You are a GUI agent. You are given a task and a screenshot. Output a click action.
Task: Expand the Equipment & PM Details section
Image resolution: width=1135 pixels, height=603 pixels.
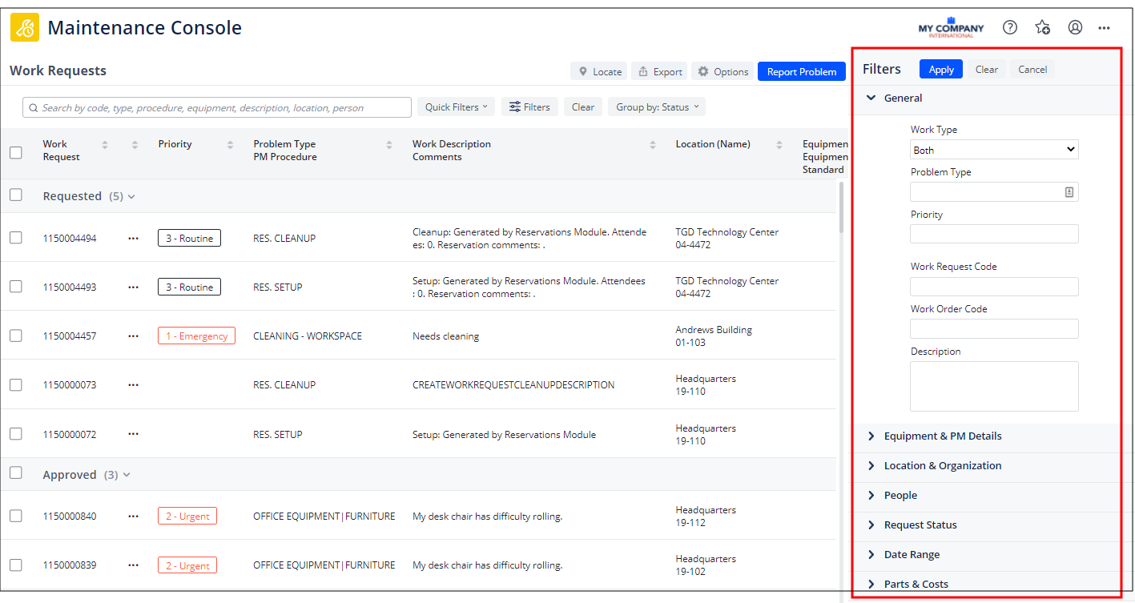click(941, 436)
